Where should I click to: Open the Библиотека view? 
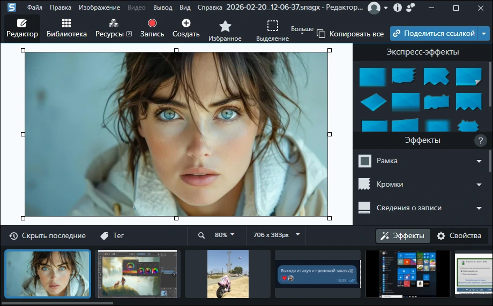click(x=66, y=28)
